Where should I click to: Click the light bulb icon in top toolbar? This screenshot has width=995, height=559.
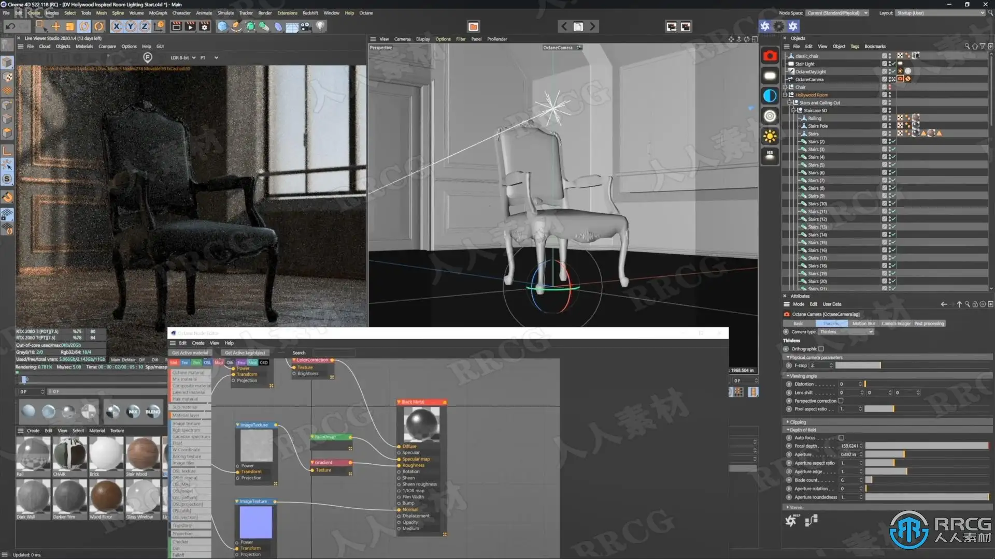(x=320, y=26)
